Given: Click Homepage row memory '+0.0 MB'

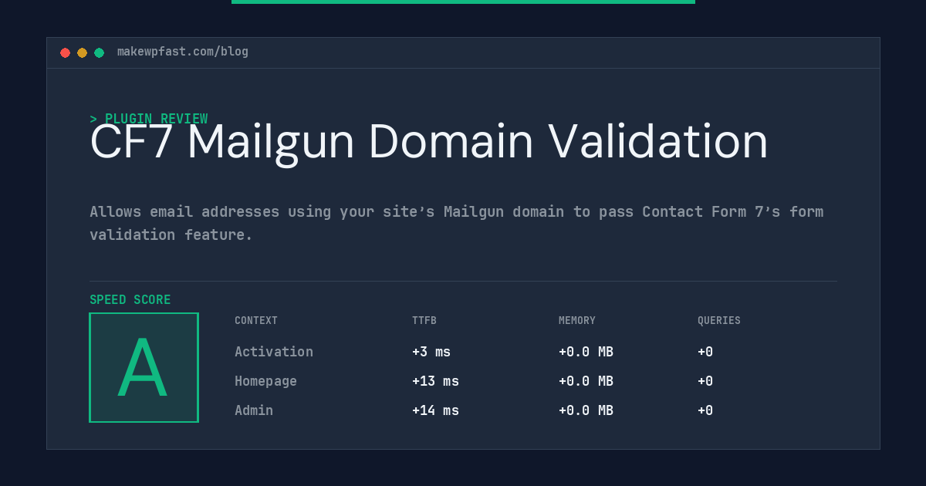Looking at the screenshot, I should [586, 381].
